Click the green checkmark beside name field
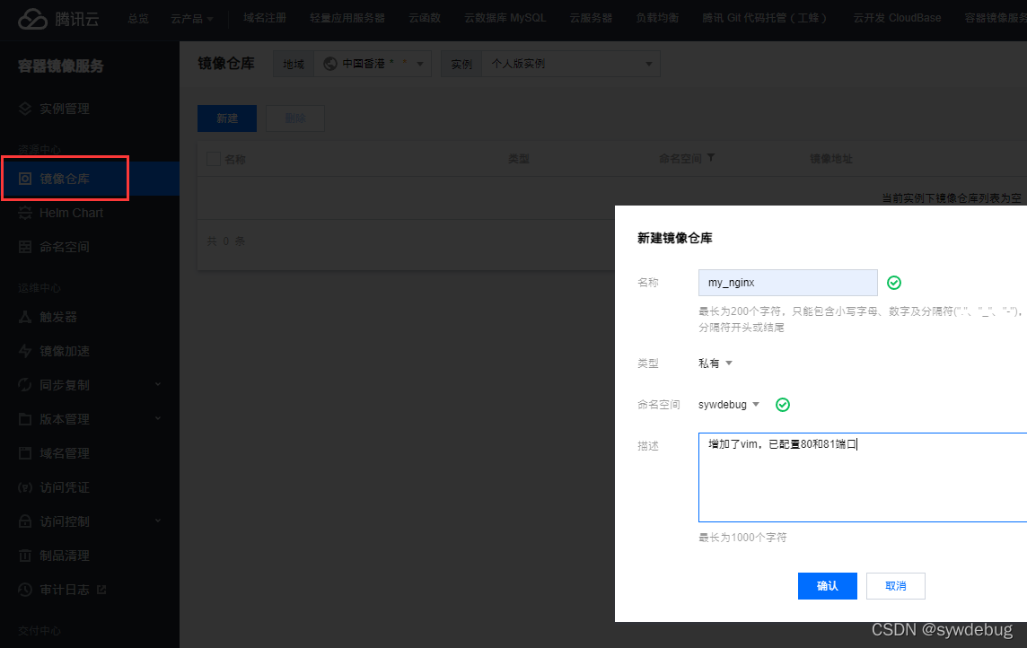This screenshot has height=648, width=1027. pos(893,282)
